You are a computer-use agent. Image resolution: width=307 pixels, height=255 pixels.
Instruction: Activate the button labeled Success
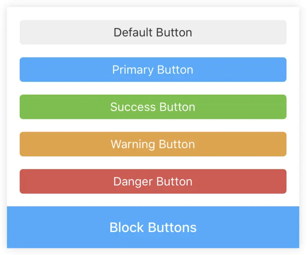(x=153, y=107)
